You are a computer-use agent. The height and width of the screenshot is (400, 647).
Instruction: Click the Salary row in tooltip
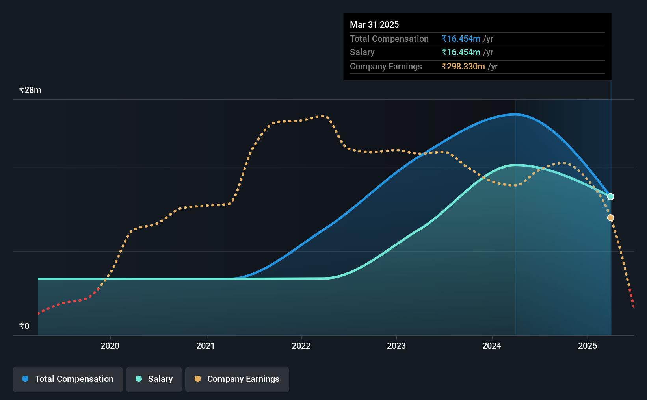pos(477,52)
